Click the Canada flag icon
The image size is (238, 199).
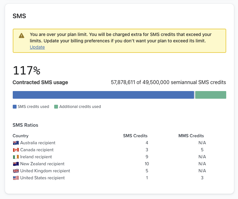[16, 150]
